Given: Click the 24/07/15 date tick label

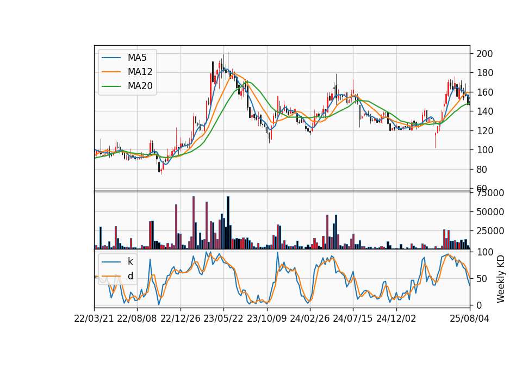Looking at the screenshot, I should click(x=352, y=318).
